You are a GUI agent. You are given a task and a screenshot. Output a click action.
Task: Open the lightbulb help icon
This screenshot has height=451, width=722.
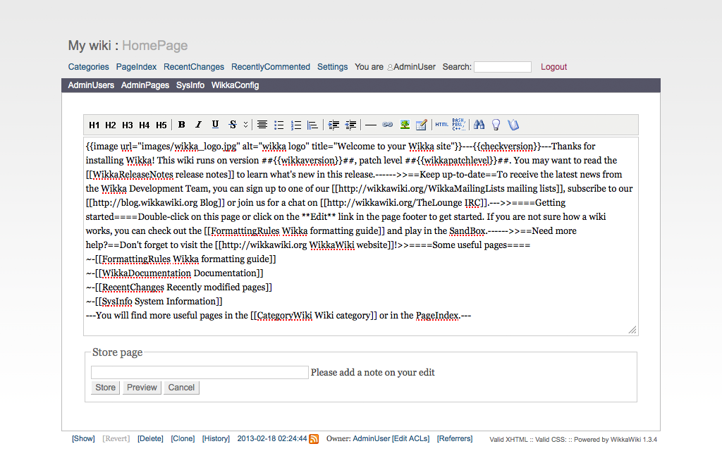point(496,125)
